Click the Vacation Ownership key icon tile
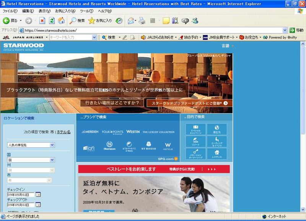 click(195, 153)
